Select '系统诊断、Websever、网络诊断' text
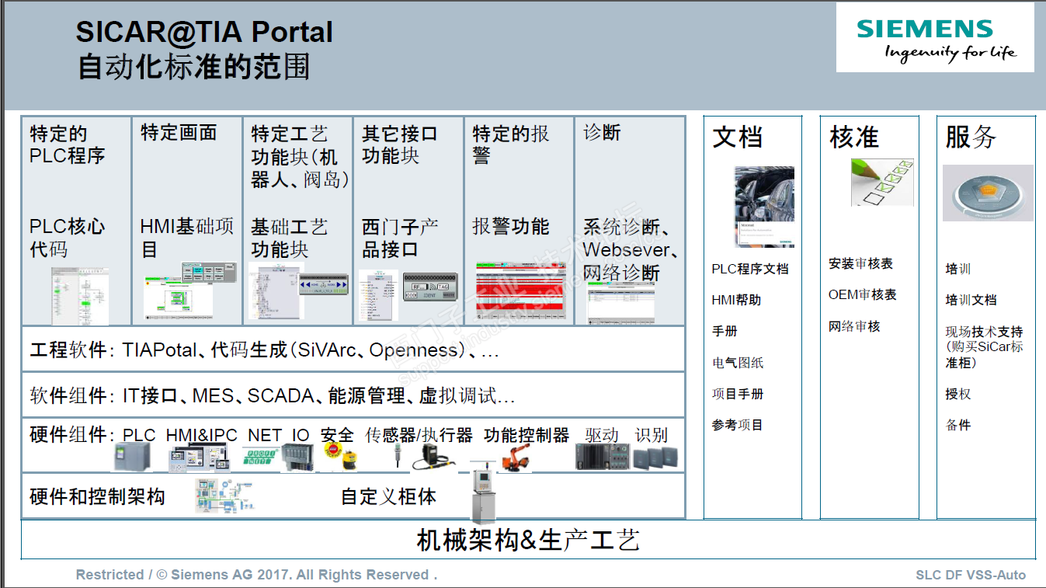The image size is (1046, 588). [x=631, y=249]
